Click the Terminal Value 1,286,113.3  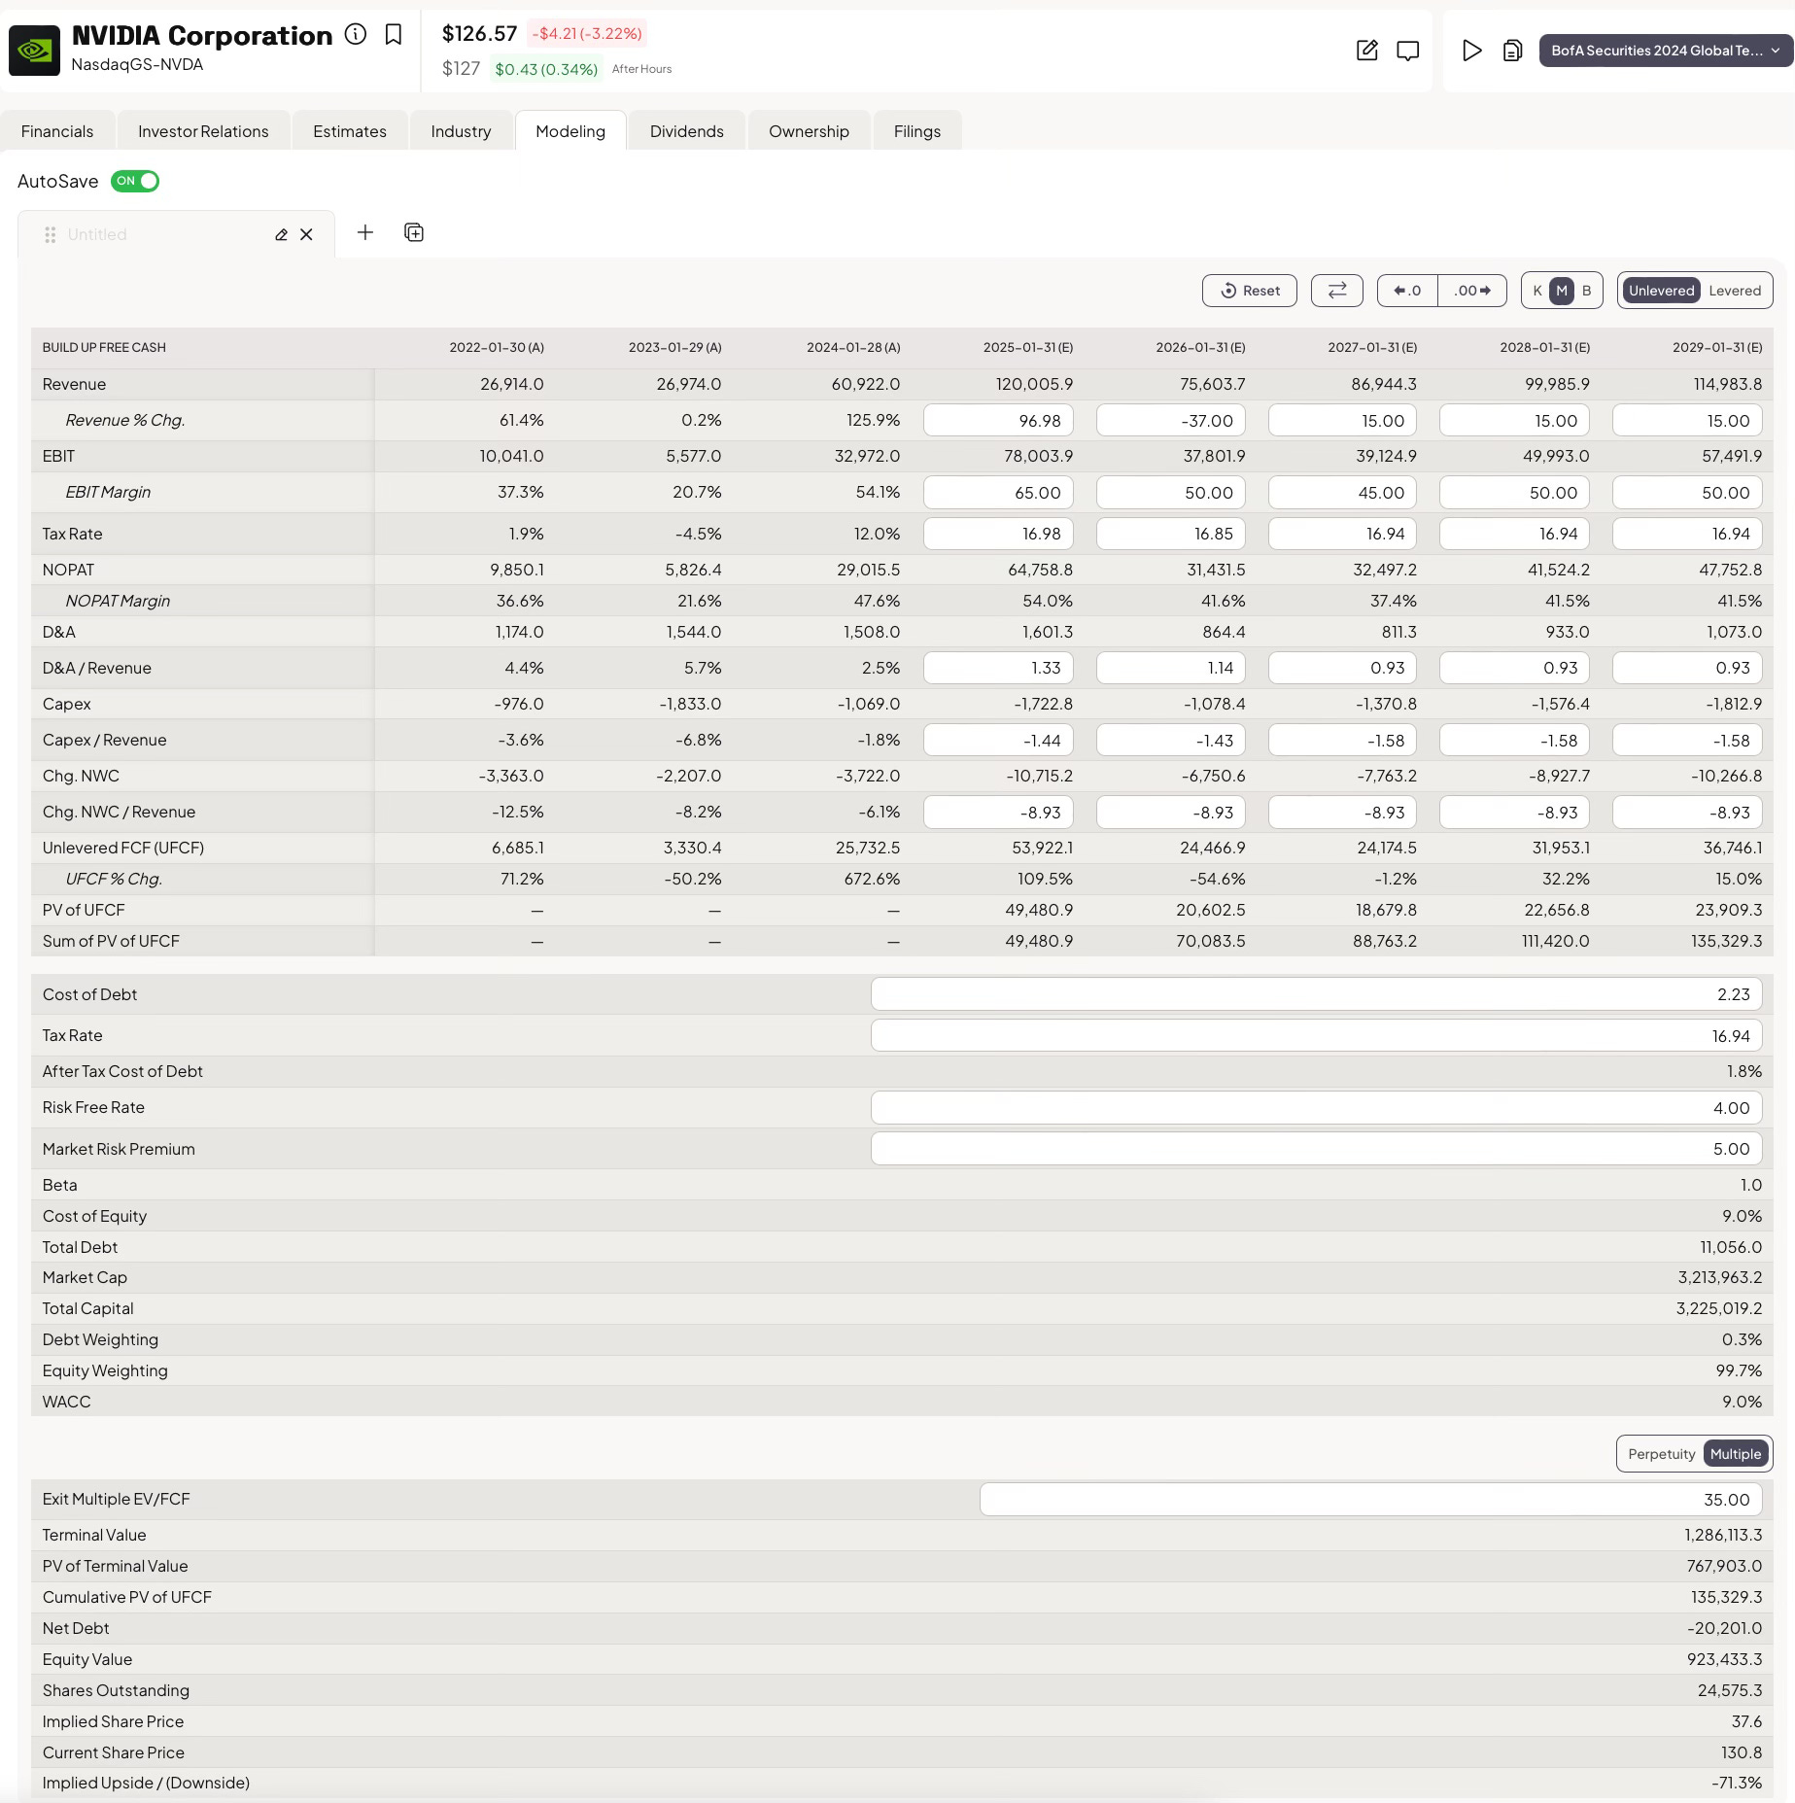coord(1723,1535)
